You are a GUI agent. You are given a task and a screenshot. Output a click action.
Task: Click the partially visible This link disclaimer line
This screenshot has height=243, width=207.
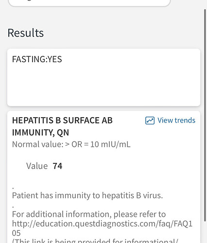(x=95, y=241)
